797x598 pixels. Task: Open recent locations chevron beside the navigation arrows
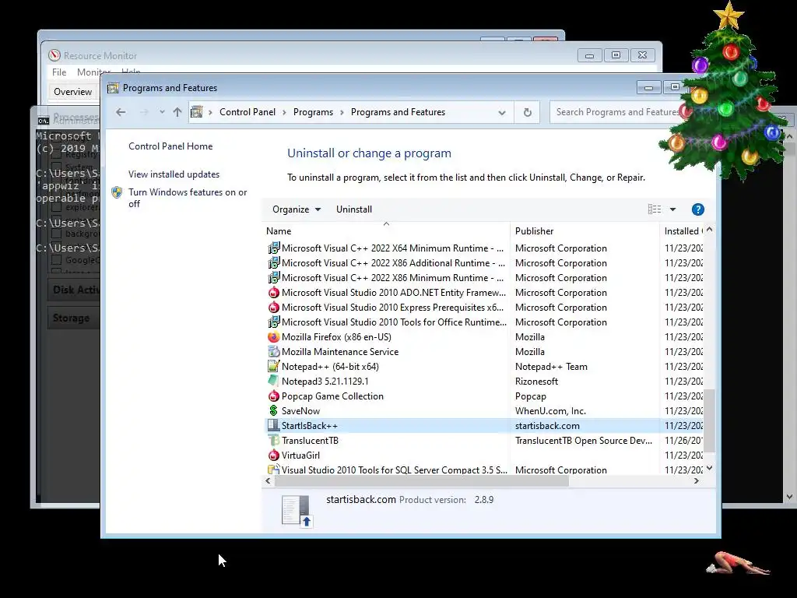click(x=162, y=112)
